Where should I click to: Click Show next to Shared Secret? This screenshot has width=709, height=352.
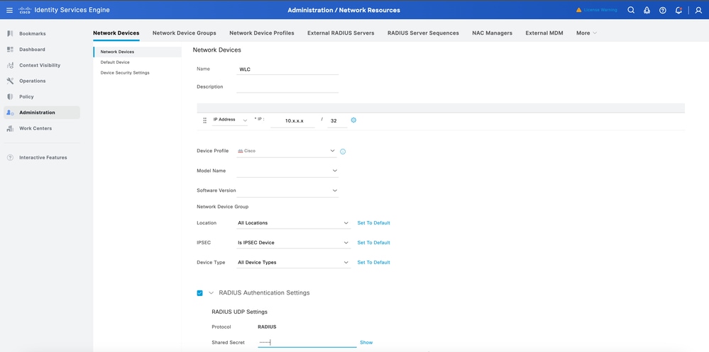tap(366, 342)
